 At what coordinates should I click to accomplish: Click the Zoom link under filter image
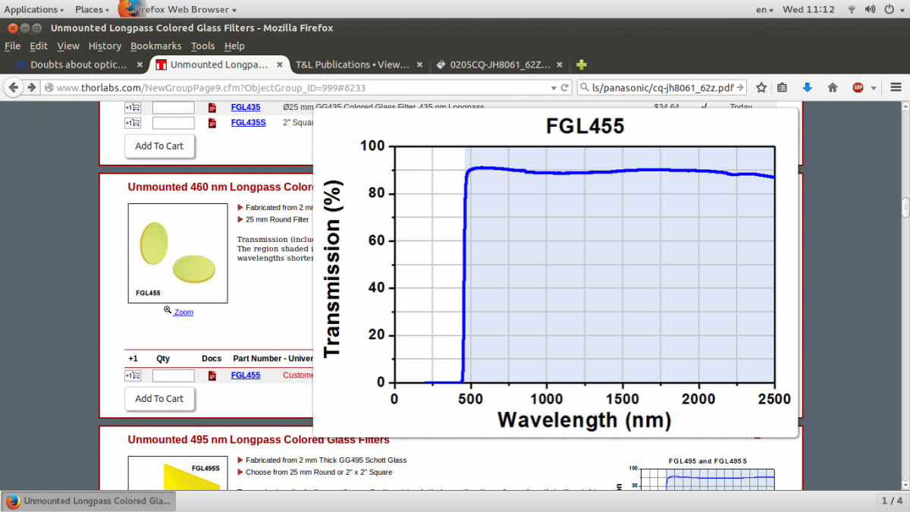[x=184, y=312]
